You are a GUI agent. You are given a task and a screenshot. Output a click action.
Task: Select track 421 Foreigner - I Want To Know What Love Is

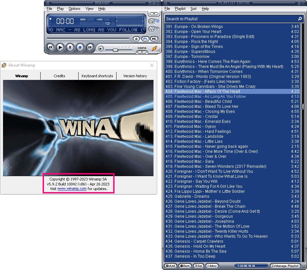[232, 176]
